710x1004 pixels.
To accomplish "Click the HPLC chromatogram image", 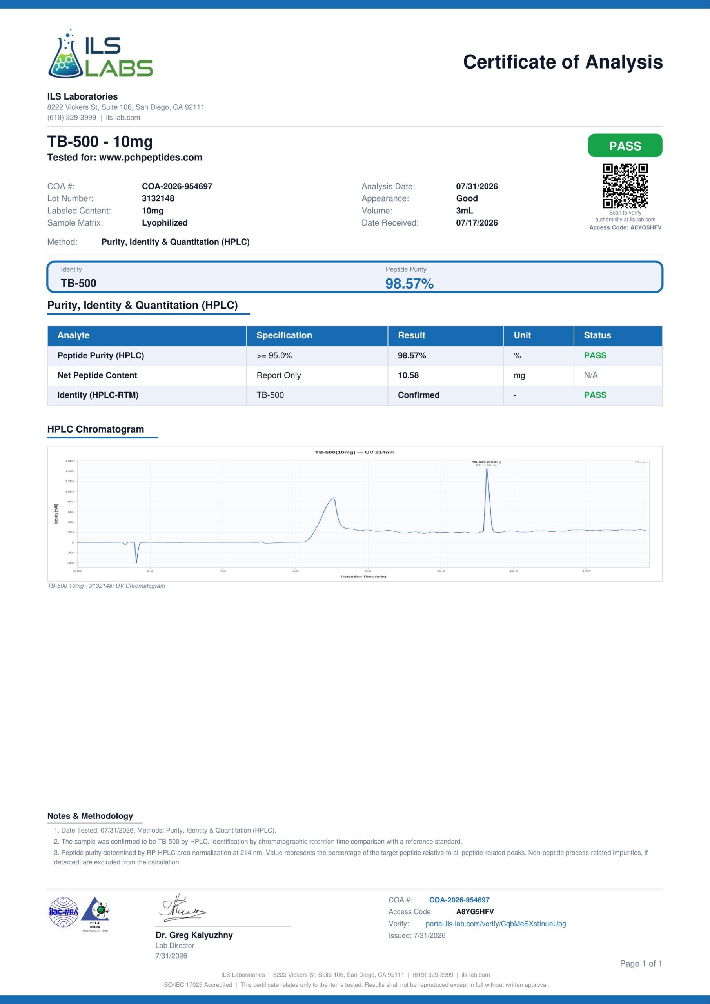I will click(x=354, y=513).
